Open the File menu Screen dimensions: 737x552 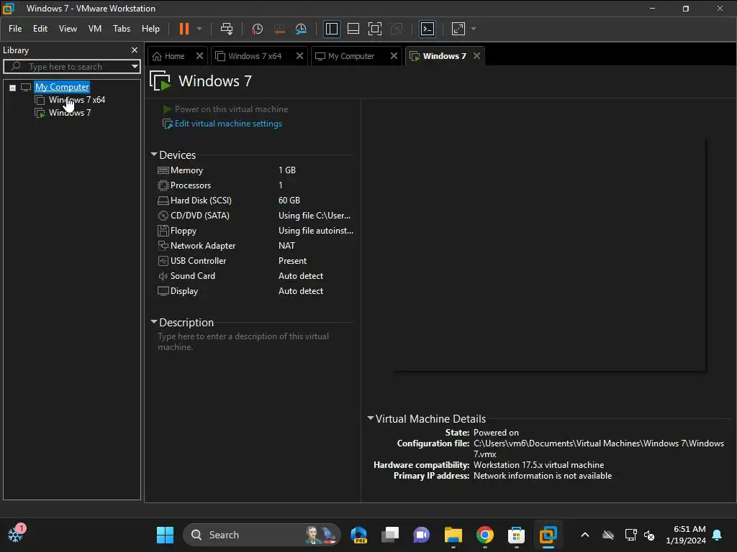click(x=15, y=29)
